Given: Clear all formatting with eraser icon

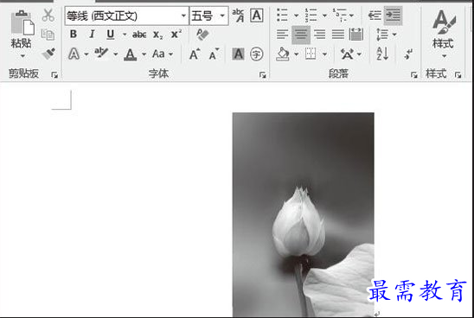Looking at the screenshot, I should (x=202, y=35).
